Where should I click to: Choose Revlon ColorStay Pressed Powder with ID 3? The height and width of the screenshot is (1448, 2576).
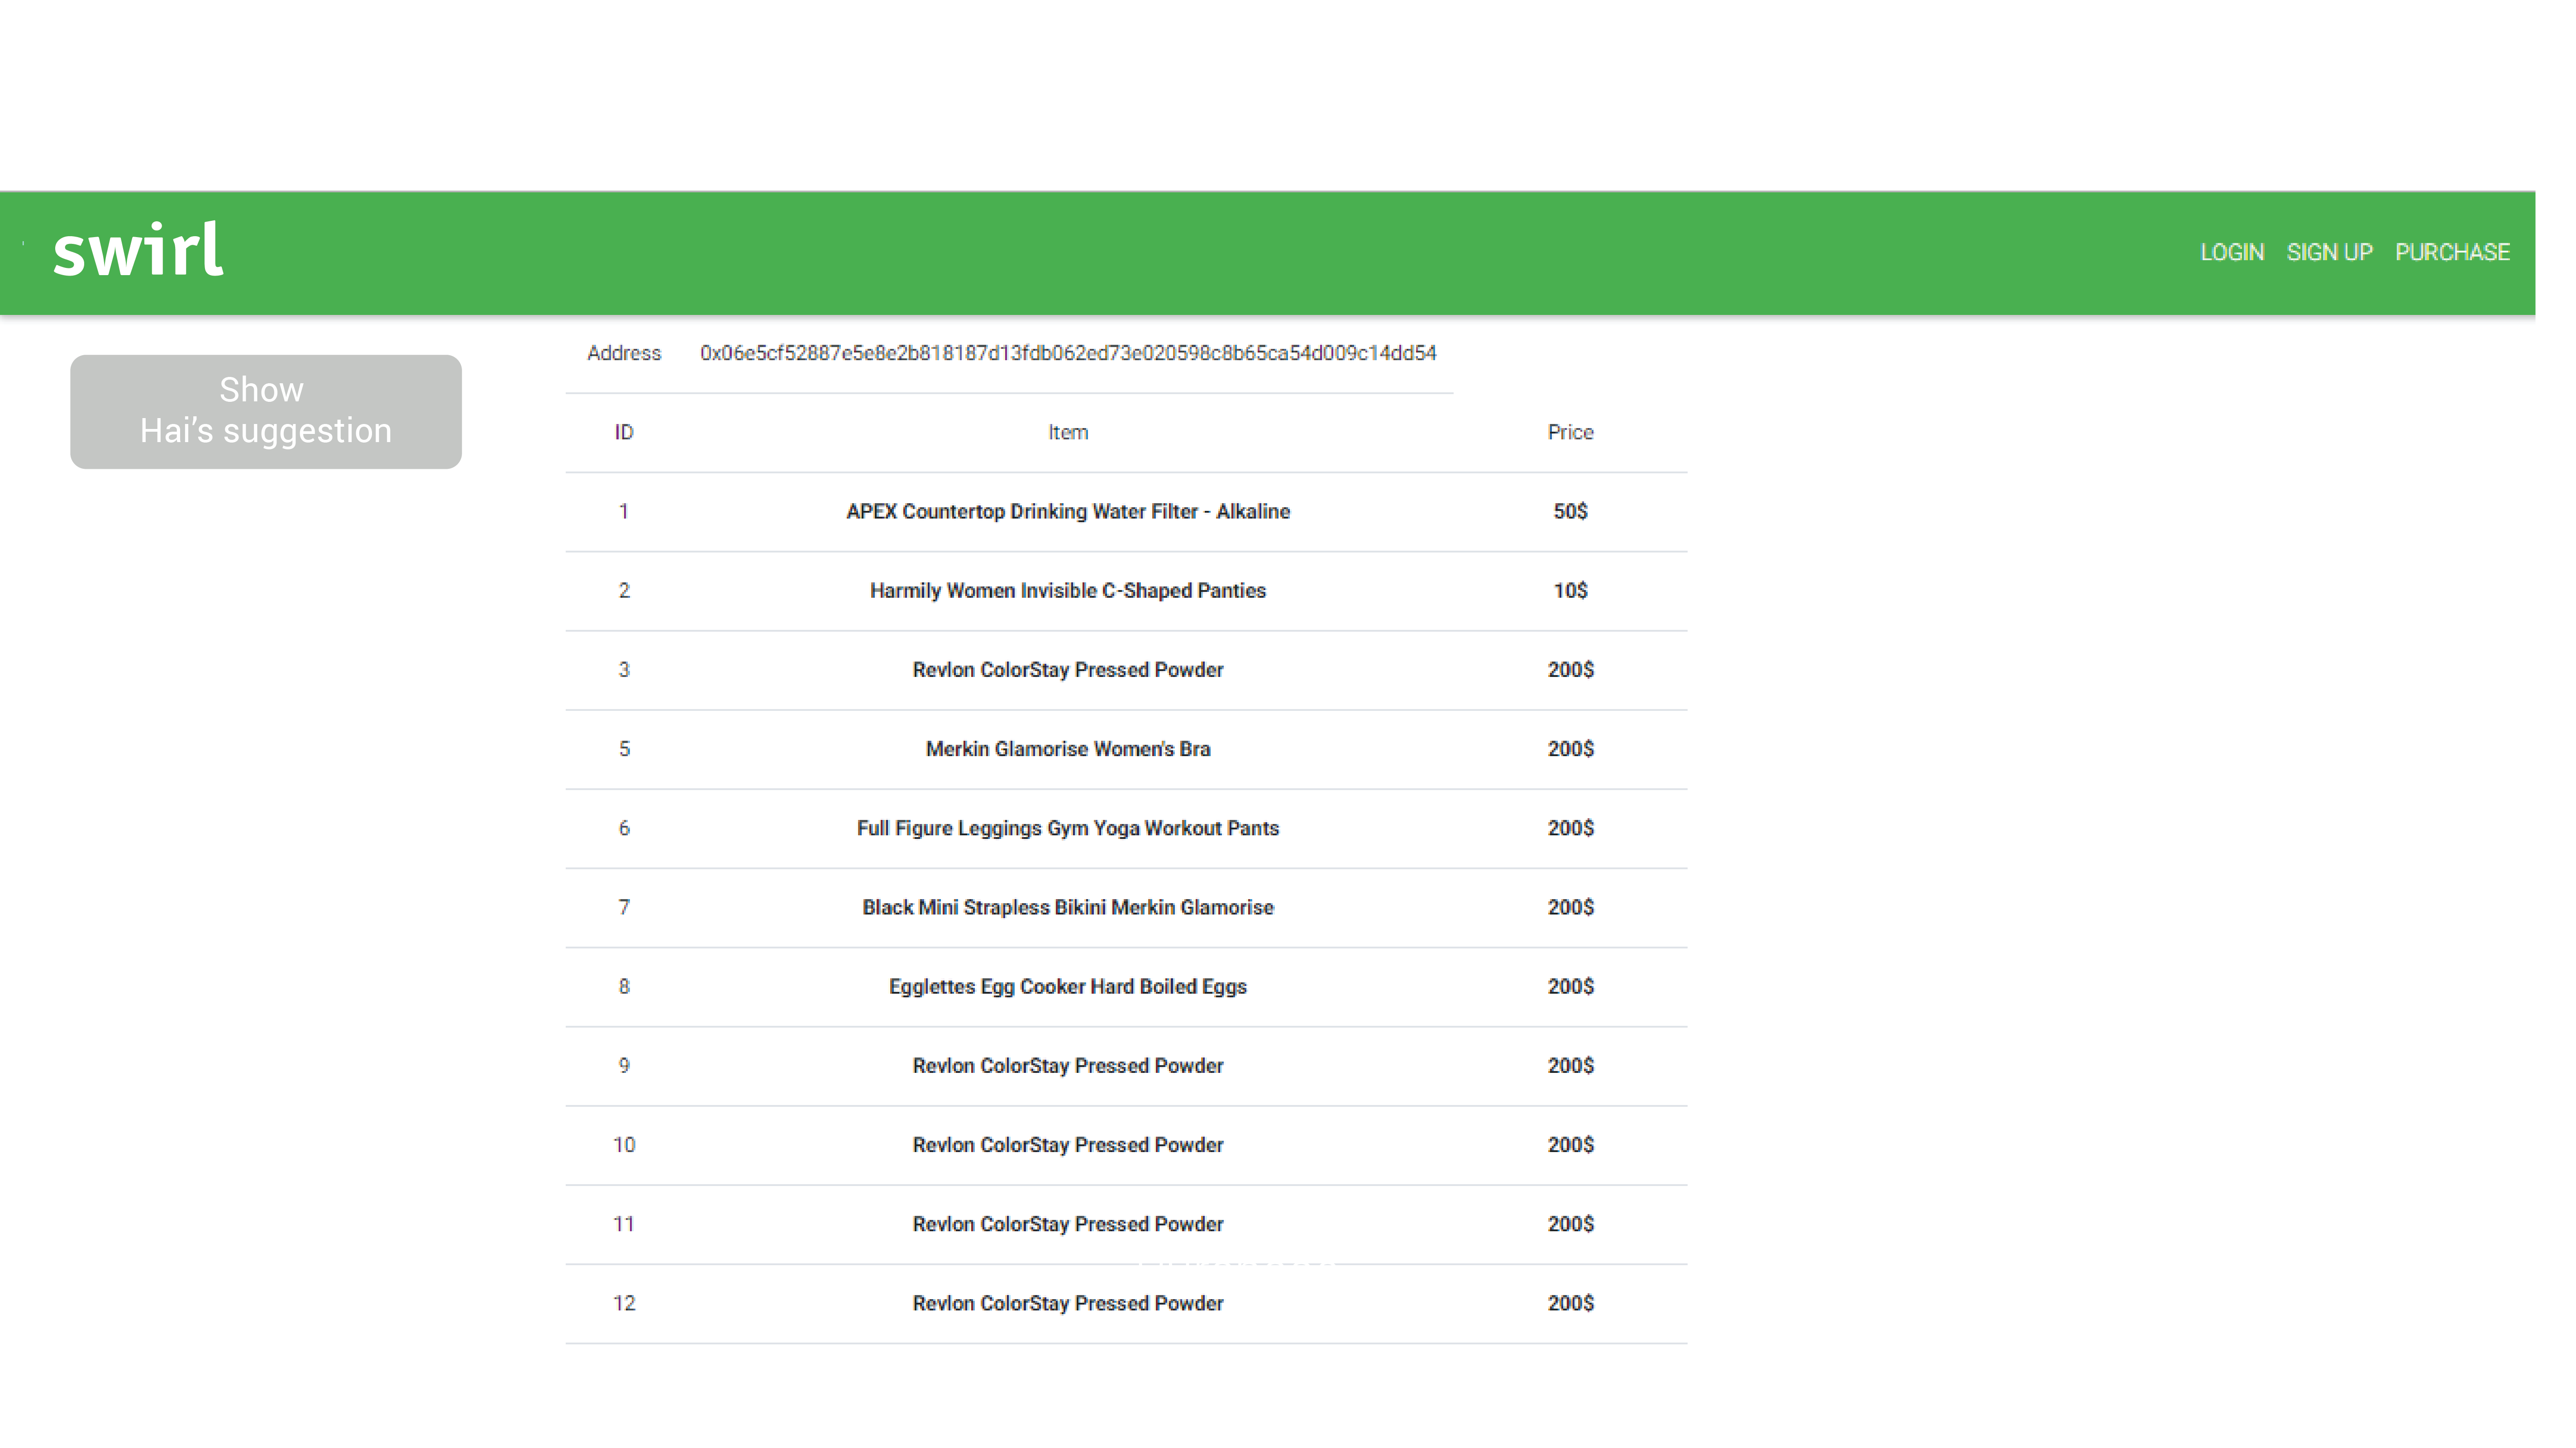pos(1067,669)
